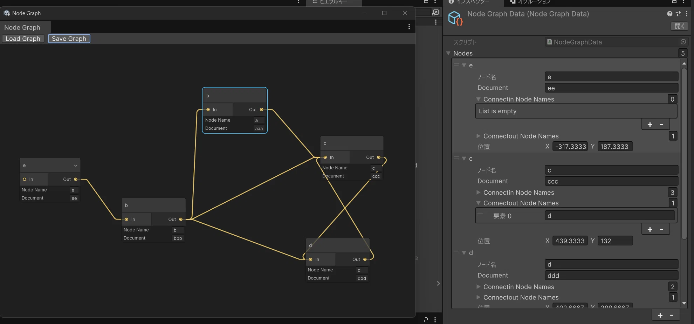Click the Out port of node b
Screen dimensions: 694x324
pos(181,220)
